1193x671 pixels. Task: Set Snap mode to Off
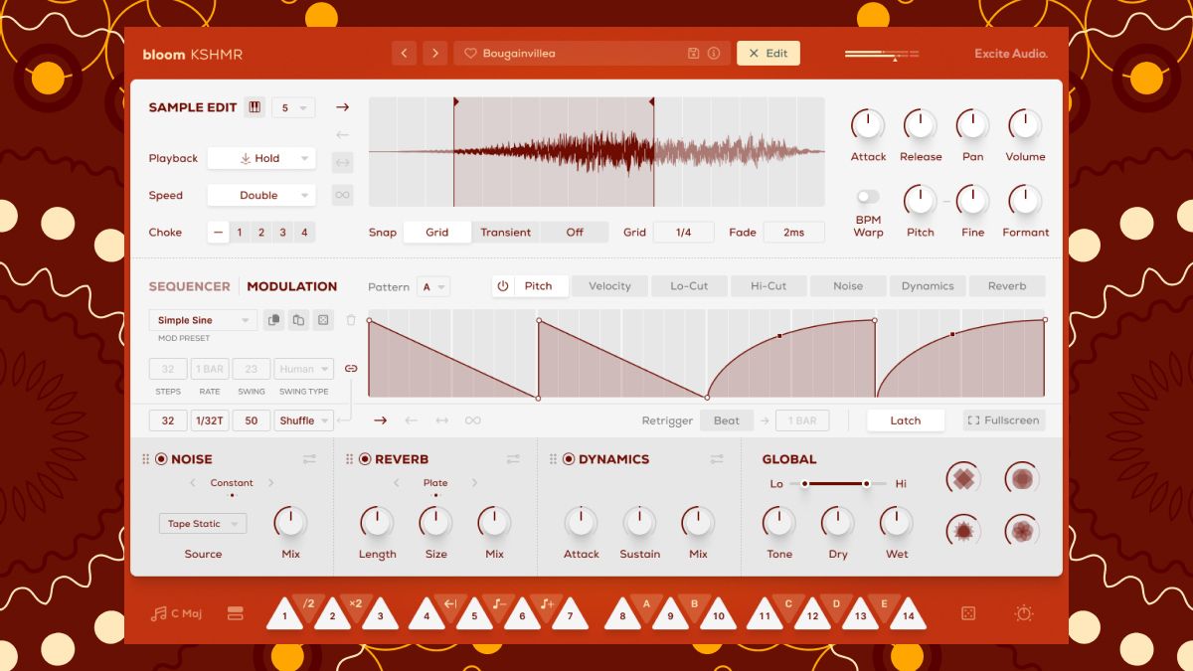pyautogui.click(x=575, y=233)
